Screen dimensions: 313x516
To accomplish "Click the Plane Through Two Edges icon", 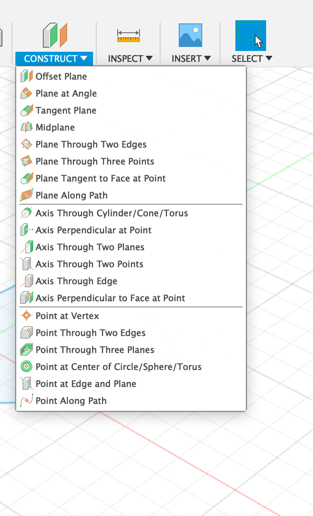I will [26, 144].
